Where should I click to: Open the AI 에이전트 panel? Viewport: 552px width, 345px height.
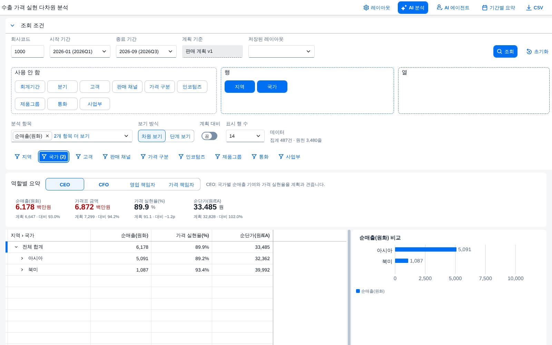[453, 8]
